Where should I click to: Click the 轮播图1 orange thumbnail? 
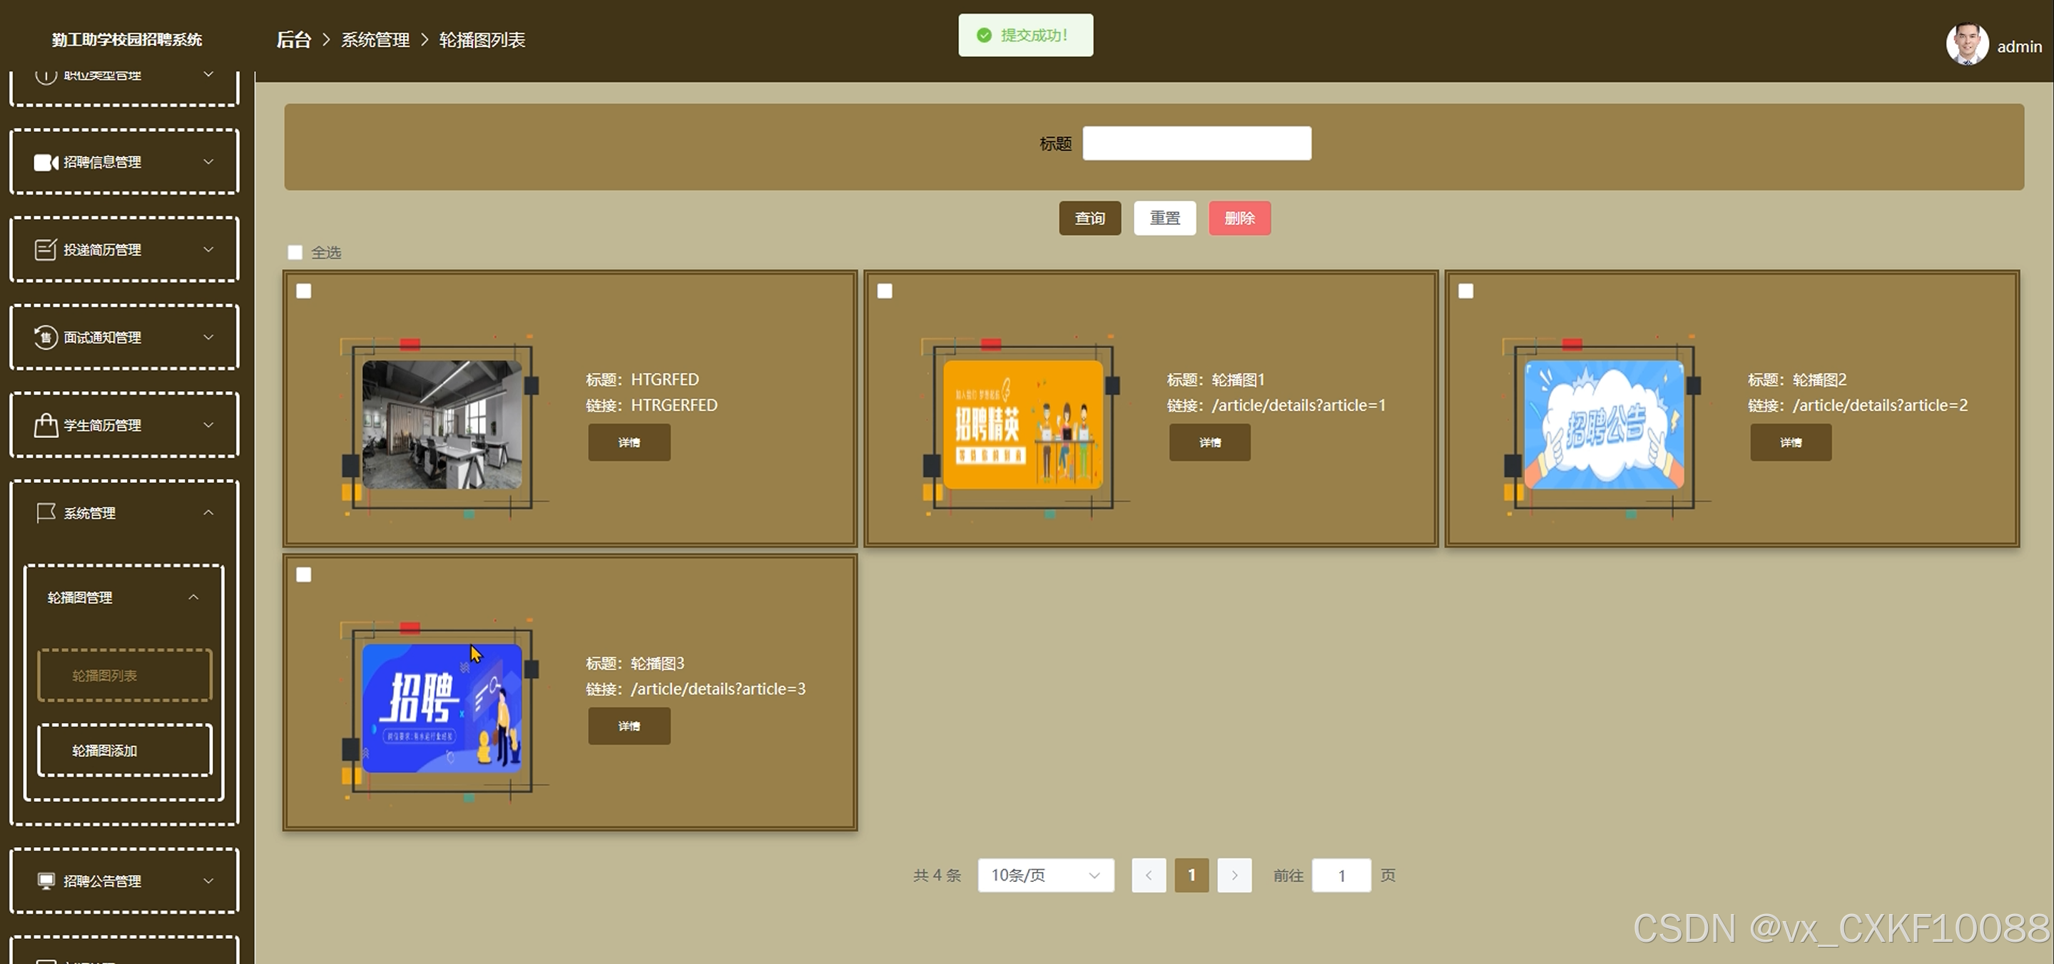1022,424
